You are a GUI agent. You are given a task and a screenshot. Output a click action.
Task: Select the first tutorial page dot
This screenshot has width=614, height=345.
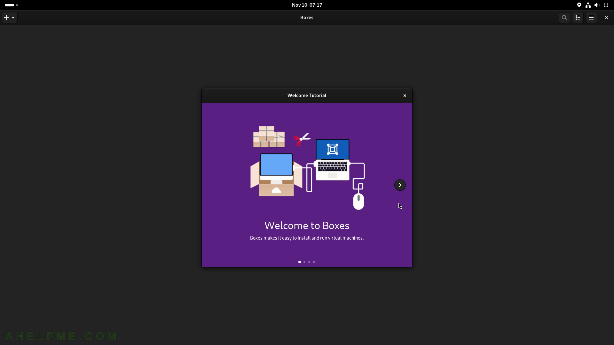pyautogui.click(x=300, y=262)
